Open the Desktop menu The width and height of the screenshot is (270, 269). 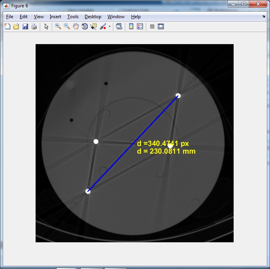(x=93, y=17)
